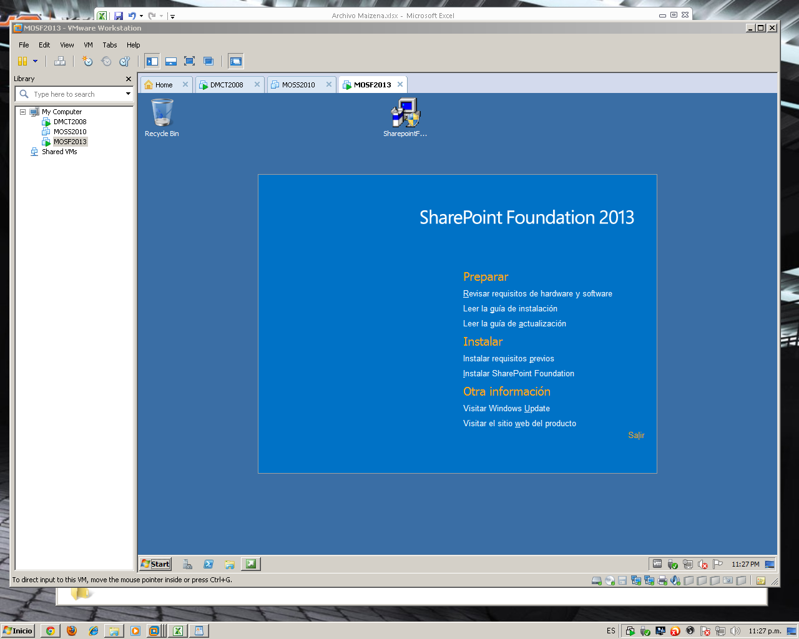Select MOSS2010 in the library tree

(x=70, y=132)
